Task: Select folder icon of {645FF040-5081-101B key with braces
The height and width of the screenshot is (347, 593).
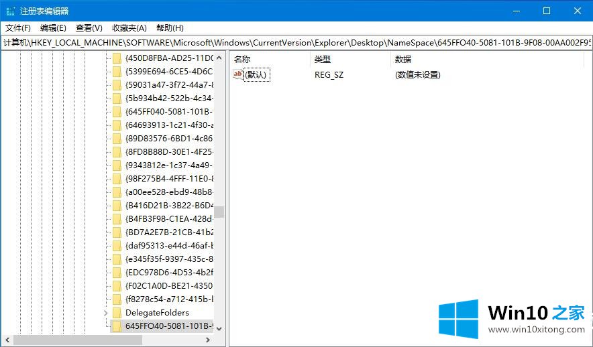Action: [x=117, y=112]
